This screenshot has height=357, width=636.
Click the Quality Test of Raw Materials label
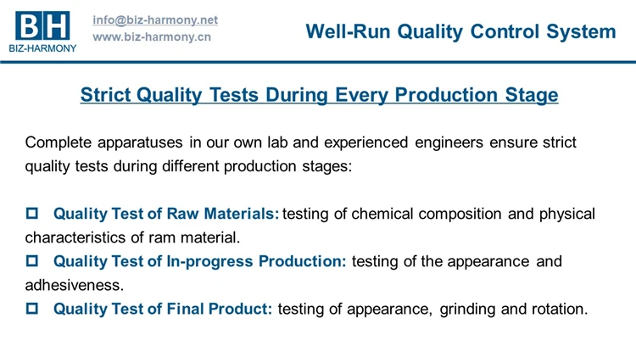point(166,214)
